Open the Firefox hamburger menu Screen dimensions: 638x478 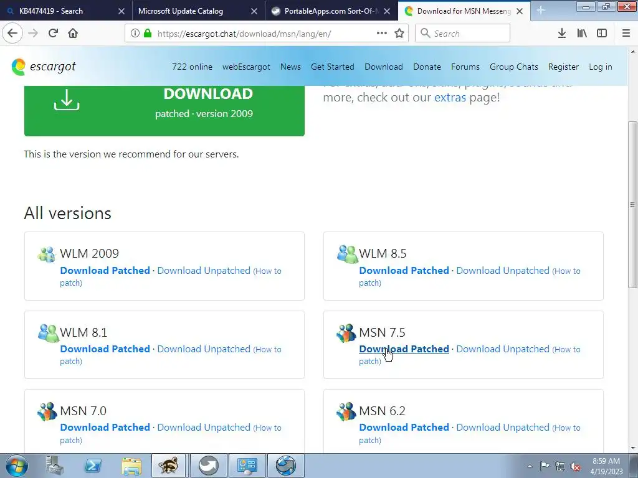tap(626, 34)
